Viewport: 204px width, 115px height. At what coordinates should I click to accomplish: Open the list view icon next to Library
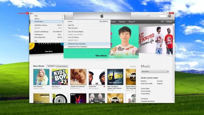tap(162, 22)
